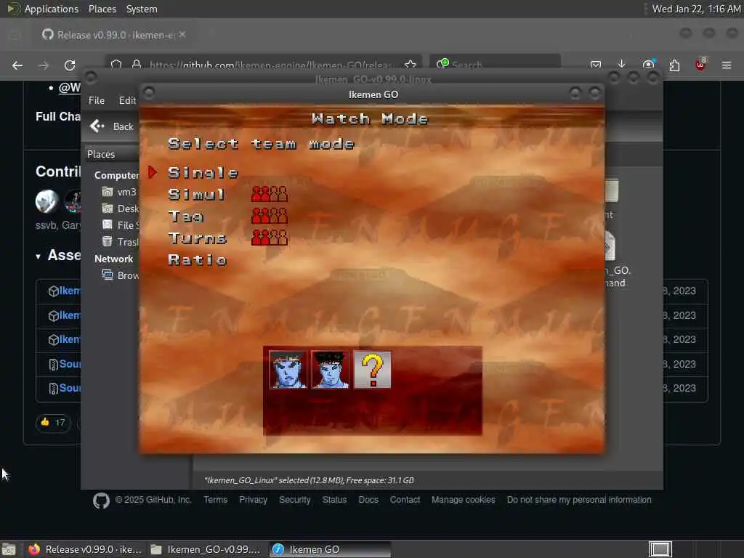Select Ratio team mode
The height and width of the screenshot is (558, 744).
(x=198, y=260)
